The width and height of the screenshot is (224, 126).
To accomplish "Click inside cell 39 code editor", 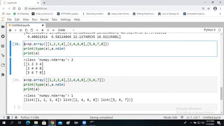I will [x=120, y=84].
